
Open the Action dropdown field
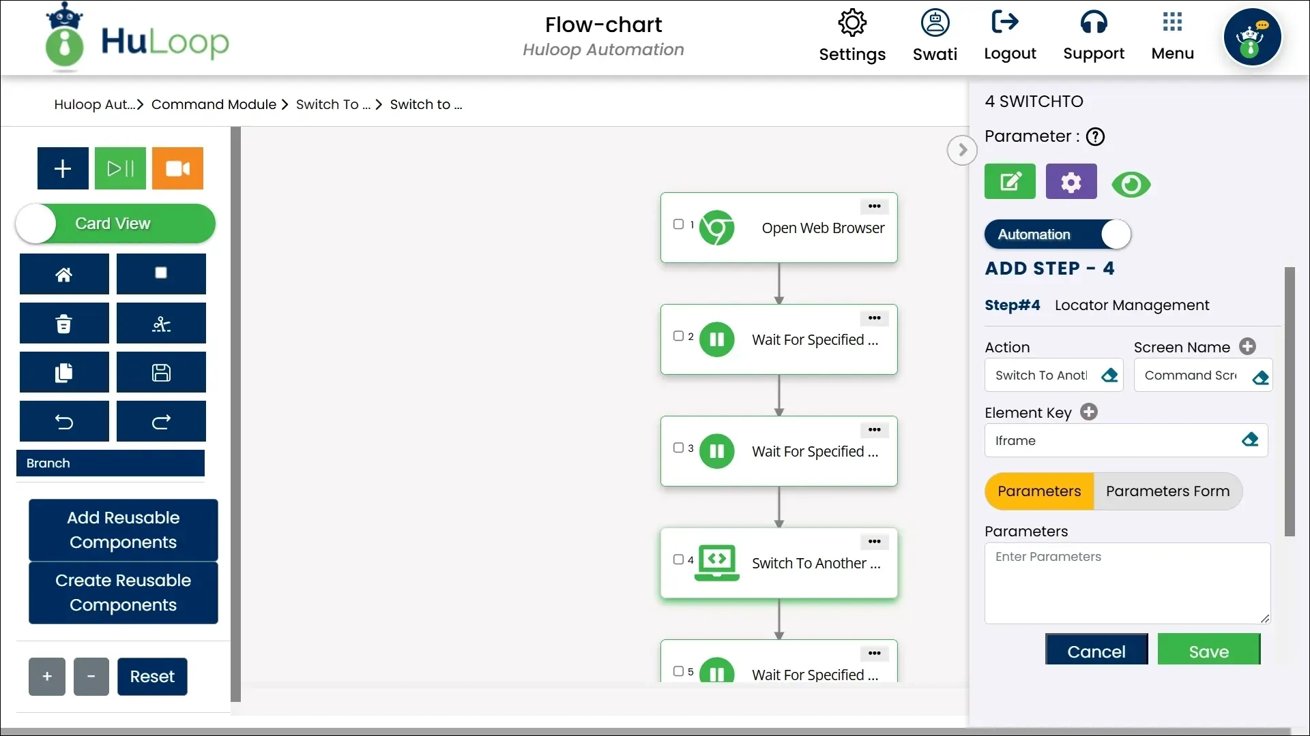coord(1040,375)
